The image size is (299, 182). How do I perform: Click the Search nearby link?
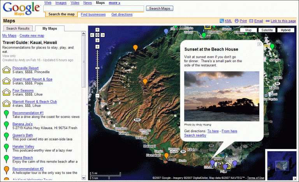(195, 135)
